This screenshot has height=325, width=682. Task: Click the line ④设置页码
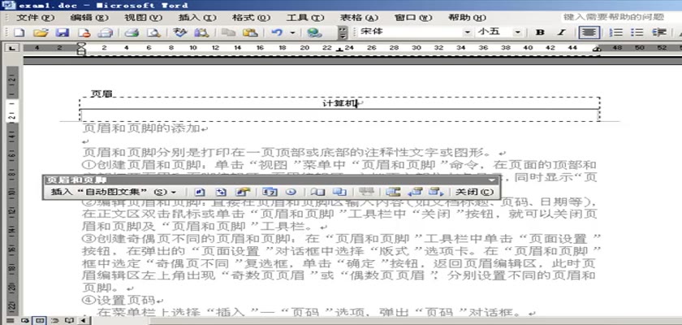pyautogui.click(x=119, y=300)
